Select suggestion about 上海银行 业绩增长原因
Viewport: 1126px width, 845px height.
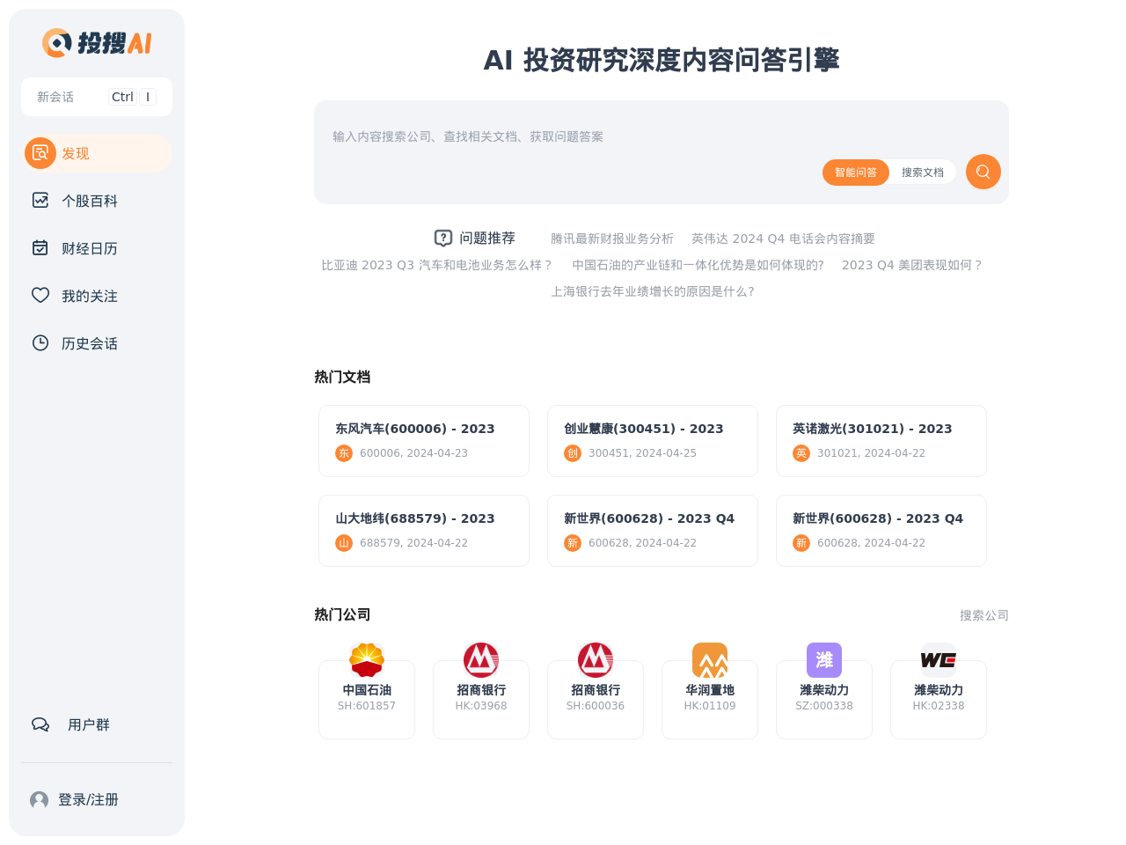point(653,291)
